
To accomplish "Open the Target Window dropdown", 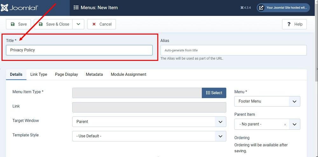I will tap(149, 121).
